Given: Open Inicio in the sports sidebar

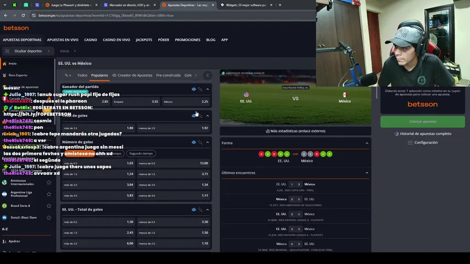Looking at the screenshot, I should (13, 63).
